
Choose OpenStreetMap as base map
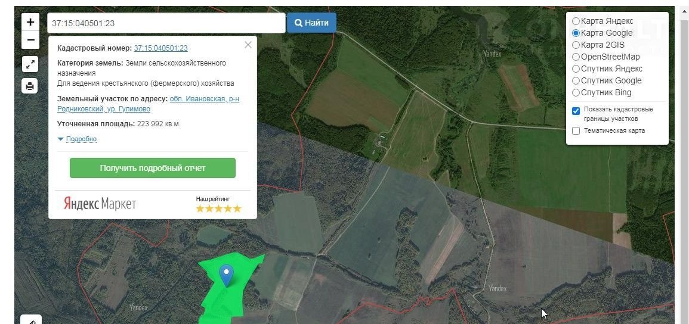576,57
